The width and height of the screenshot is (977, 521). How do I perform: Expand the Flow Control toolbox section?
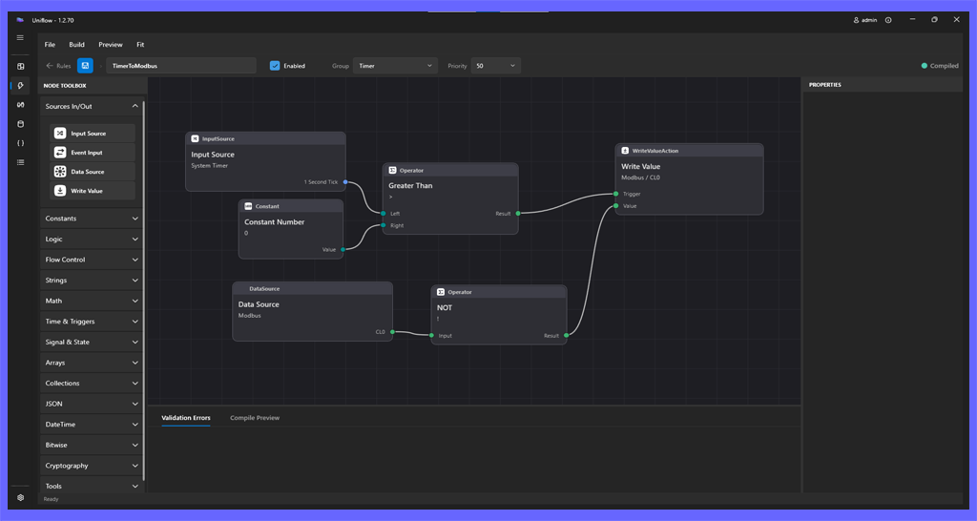[92, 260]
